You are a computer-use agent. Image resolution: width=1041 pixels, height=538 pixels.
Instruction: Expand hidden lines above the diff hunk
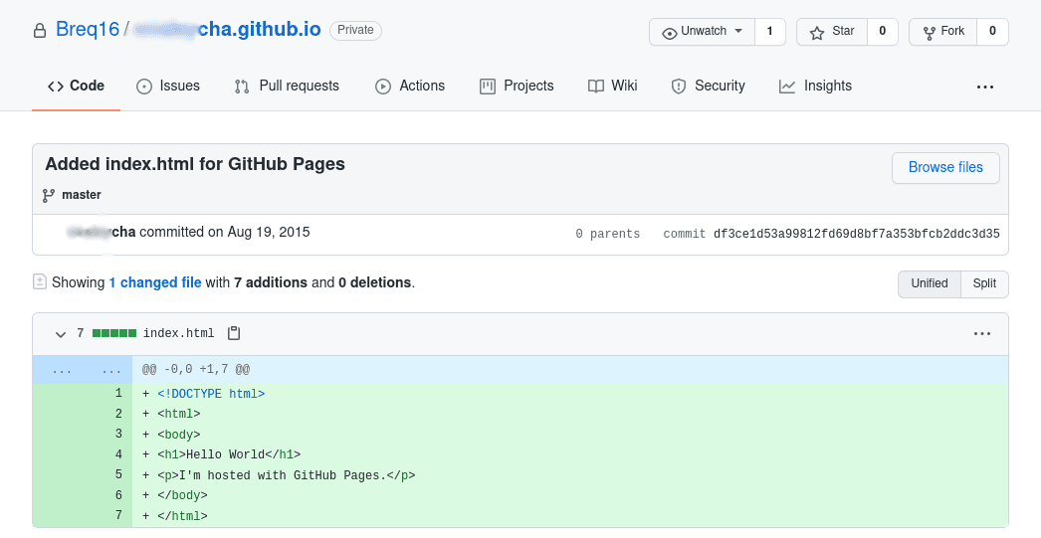coord(83,369)
